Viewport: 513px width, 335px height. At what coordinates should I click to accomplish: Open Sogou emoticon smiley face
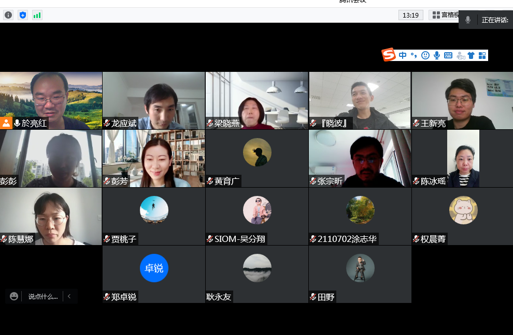(x=425, y=55)
